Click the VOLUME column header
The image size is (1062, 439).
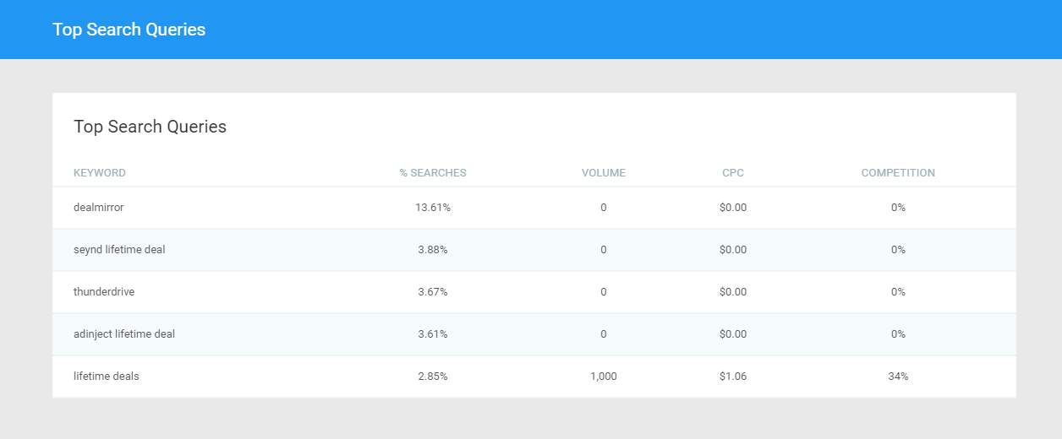coord(604,173)
